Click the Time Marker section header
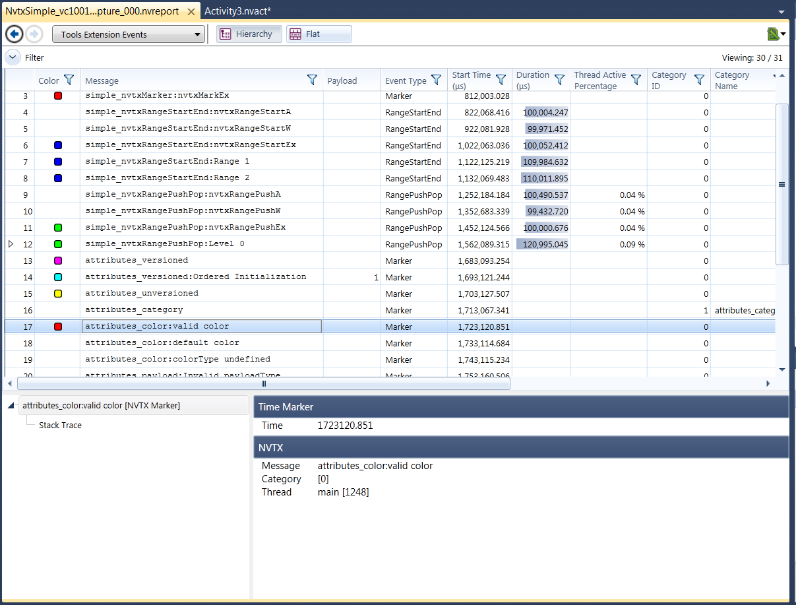 point(521,407)
